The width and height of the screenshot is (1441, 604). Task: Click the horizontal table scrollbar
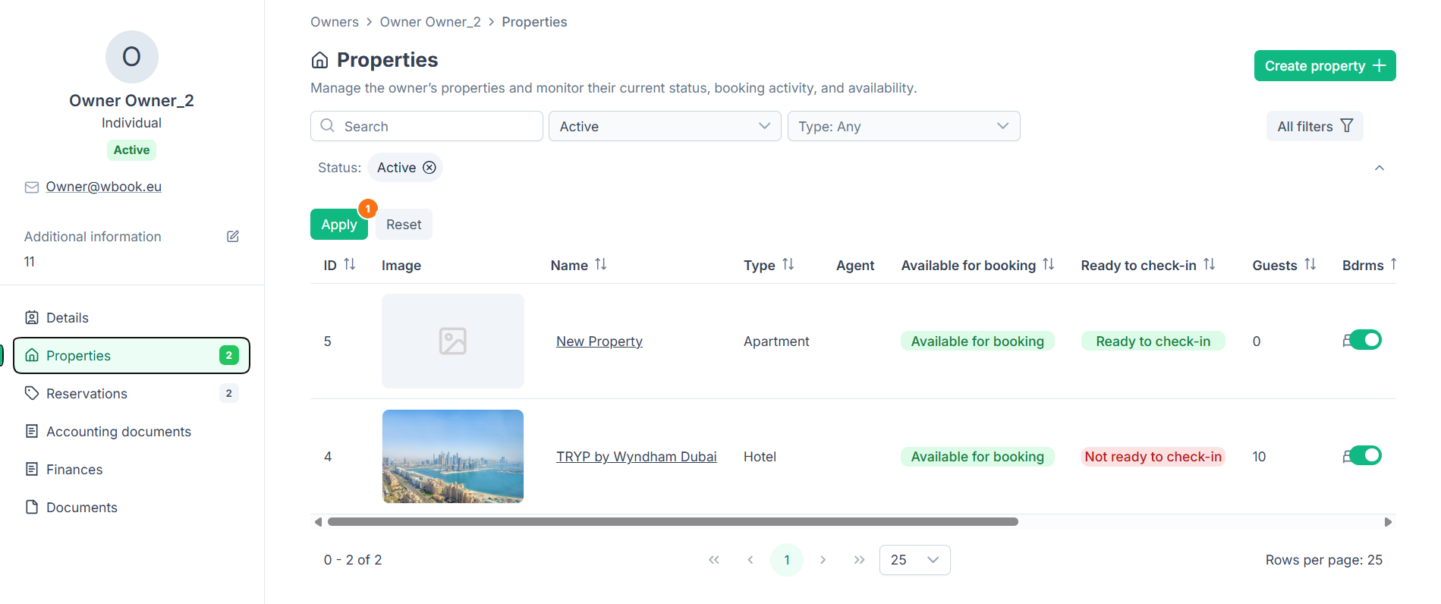coord(672,522)
